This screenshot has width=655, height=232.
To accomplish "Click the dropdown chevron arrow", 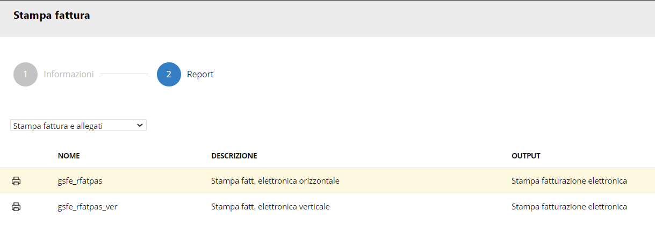I will (140, 125).
